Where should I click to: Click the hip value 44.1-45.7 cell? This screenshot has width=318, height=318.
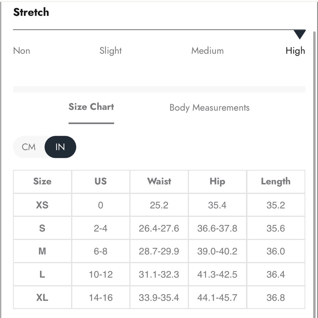point(218,298)
